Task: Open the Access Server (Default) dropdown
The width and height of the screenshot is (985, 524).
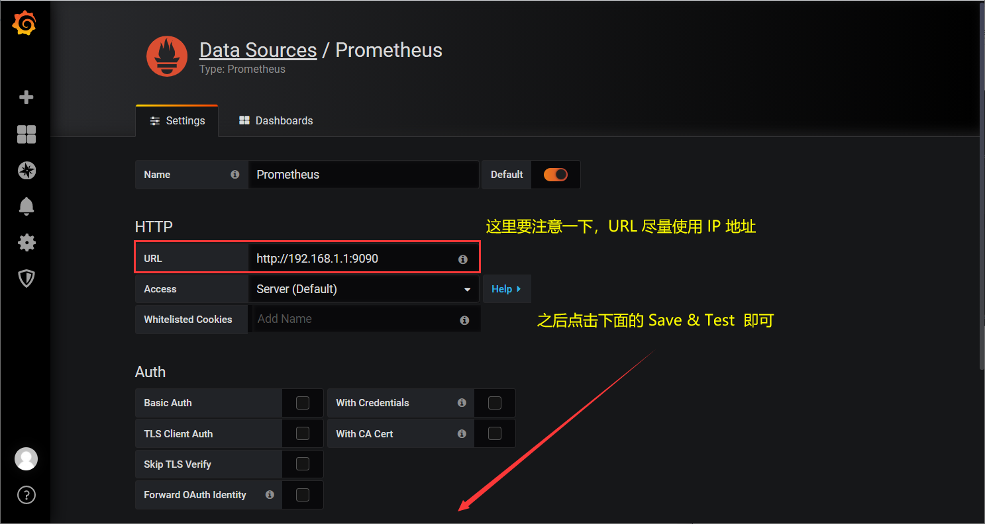Action: point(364,289)
